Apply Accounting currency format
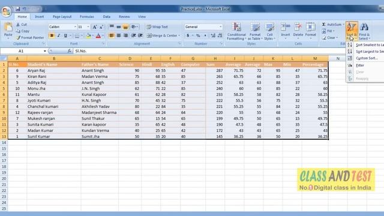Viewport: 384px width, 216px height. 188,36
